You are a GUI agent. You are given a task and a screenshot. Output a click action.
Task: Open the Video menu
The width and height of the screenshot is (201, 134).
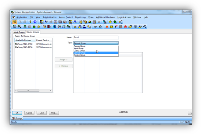pos(91,17)
